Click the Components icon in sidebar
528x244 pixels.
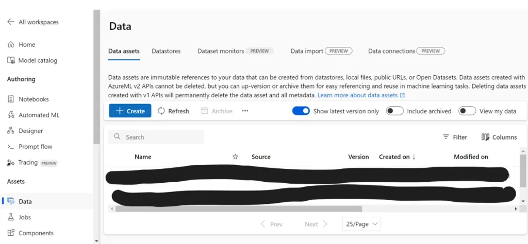11,233
